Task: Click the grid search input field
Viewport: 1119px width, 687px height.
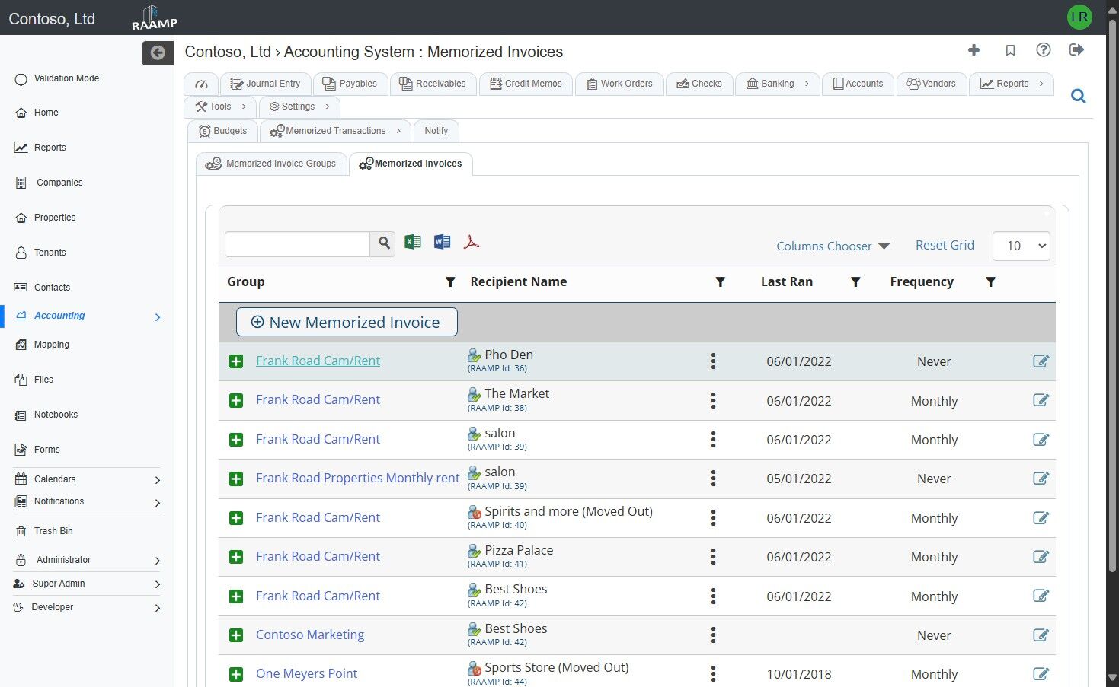Action: [x=297, y=244]
